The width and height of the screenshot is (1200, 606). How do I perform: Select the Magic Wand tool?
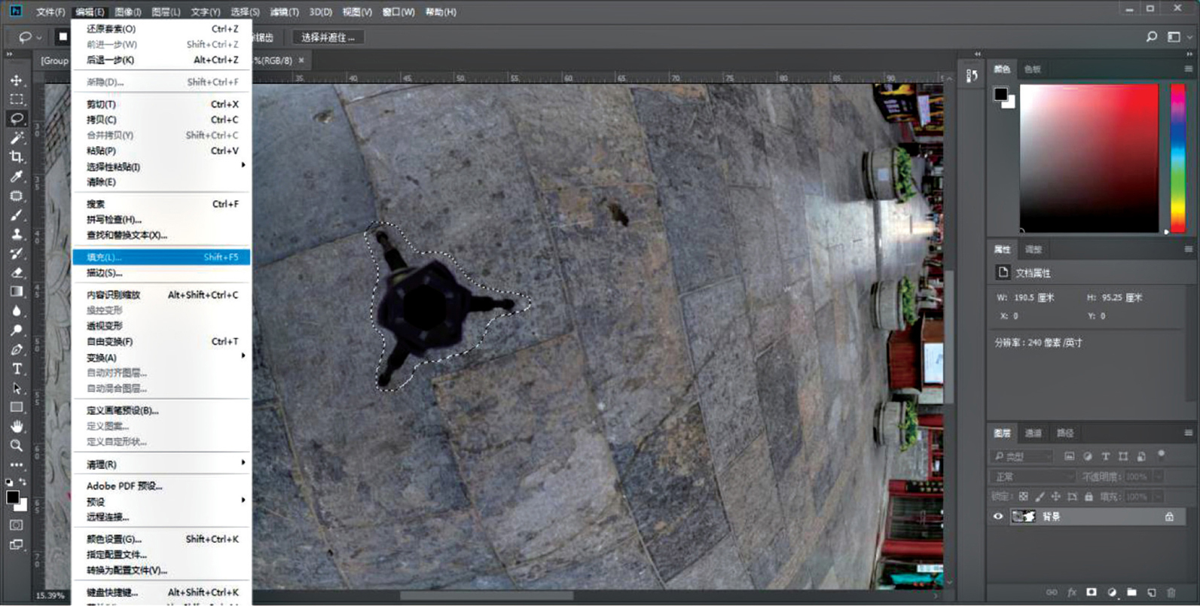(x=17, y=138)
